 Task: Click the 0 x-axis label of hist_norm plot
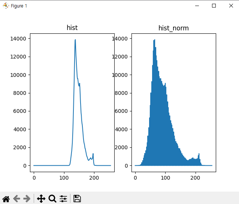(x=136, y=178)
